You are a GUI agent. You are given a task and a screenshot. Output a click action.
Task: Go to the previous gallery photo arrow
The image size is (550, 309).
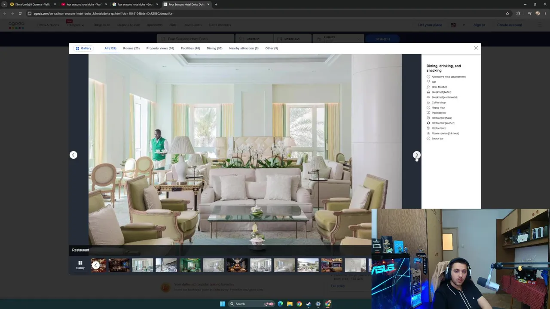(73, 155)
